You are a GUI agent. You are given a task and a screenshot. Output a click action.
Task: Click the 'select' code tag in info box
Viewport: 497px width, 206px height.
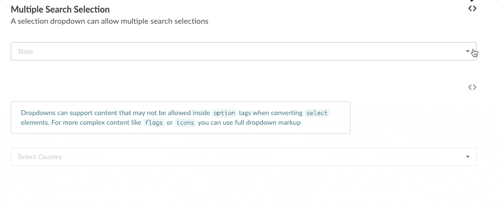(317, 113)
